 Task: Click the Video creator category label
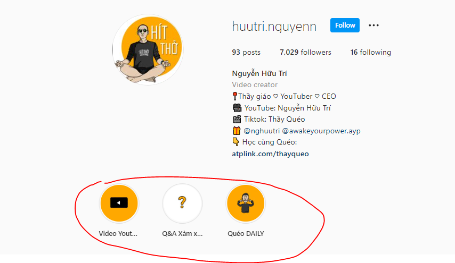(x=255, y=85)
